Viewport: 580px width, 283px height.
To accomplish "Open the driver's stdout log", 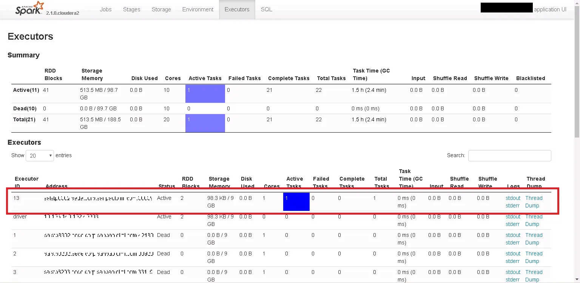I will click(513, 217).
